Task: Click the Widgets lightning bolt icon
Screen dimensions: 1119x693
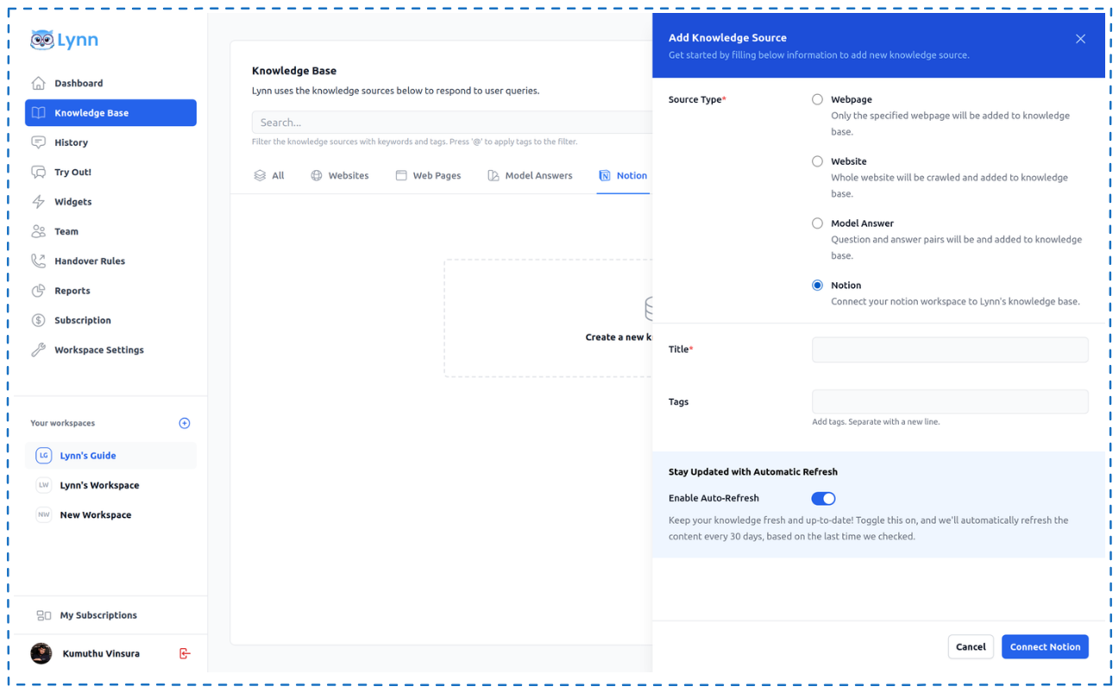Action: coord(38,202)
